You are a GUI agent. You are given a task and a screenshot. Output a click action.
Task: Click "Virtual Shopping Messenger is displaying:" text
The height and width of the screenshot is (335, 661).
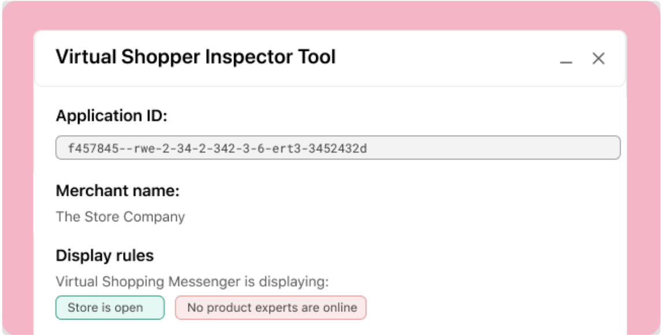coord(192,281)
